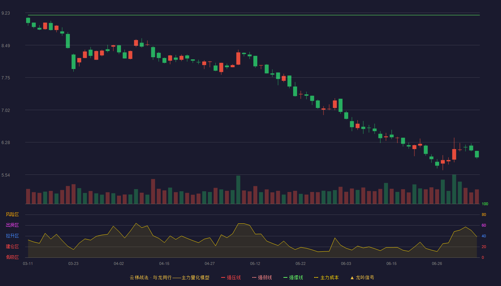This screenshot has width=501, height=286.
Task: Click the 03-23 date axis label
Action: [73, 263]
